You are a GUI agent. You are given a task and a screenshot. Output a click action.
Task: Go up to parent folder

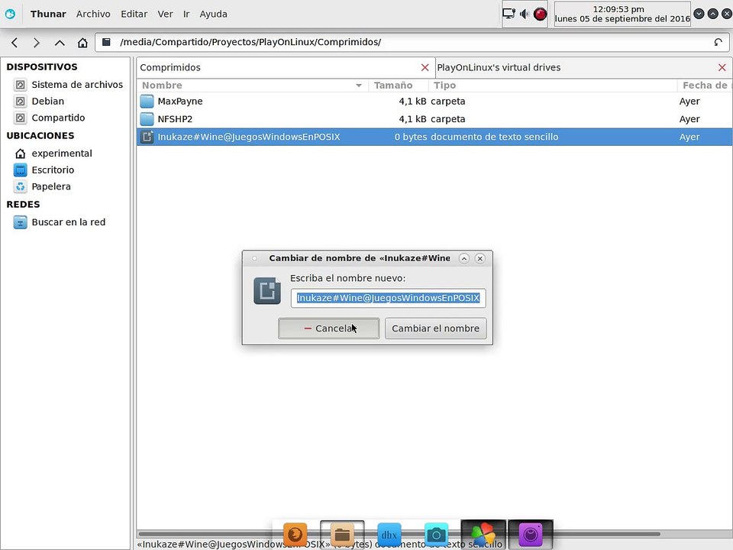pyautogui.click(x=60, y=43)
